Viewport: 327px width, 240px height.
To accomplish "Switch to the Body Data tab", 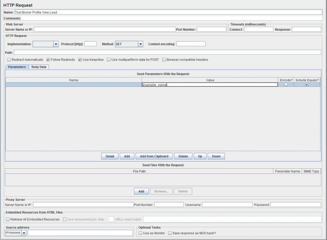I will 39,67.
